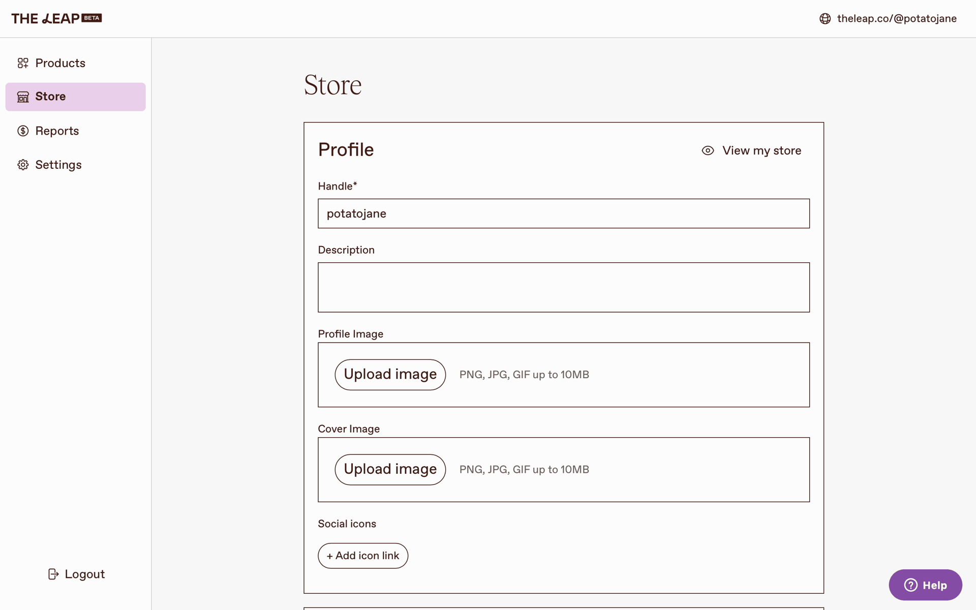The height and width of the screenshot is (610, 976).
Task: Click into the Description text area
Action: click(x=563, y=287)
